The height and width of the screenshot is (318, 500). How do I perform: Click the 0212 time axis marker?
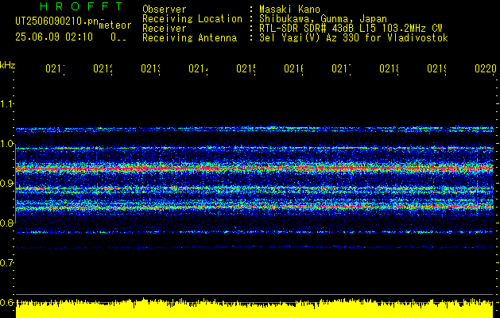103,68
